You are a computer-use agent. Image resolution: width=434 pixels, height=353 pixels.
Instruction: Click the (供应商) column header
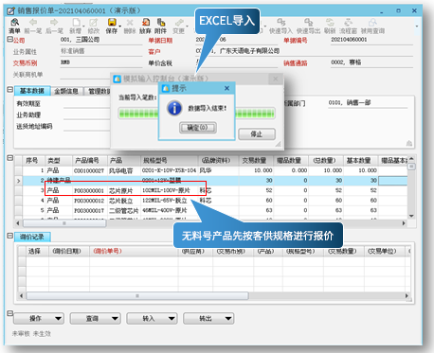(x=195, y=251)
